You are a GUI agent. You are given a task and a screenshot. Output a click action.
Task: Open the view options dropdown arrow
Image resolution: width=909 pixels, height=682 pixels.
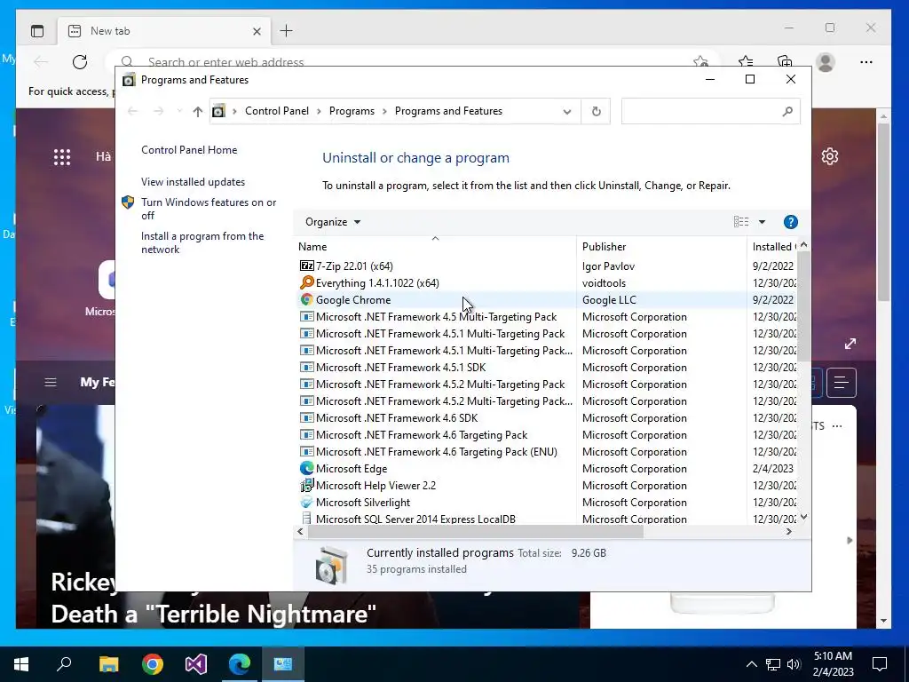pos(762,222)
